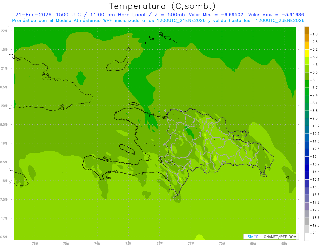The width and height of the screenshot is (319, 247).
Task: Click the 21N latitude axis label
Action: [5, 68]
